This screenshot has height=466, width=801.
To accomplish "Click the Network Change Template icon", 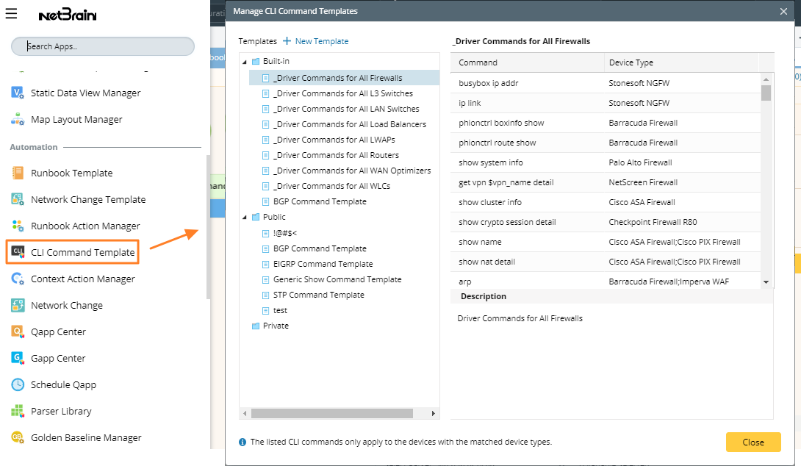I will (x=18, y=200).
